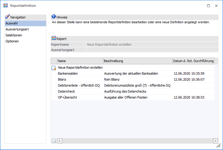This screenshot has height=150, width=223.
Task: Sort by Datum d. ltzt. Durchführung column
Action: tap(193, 61)
